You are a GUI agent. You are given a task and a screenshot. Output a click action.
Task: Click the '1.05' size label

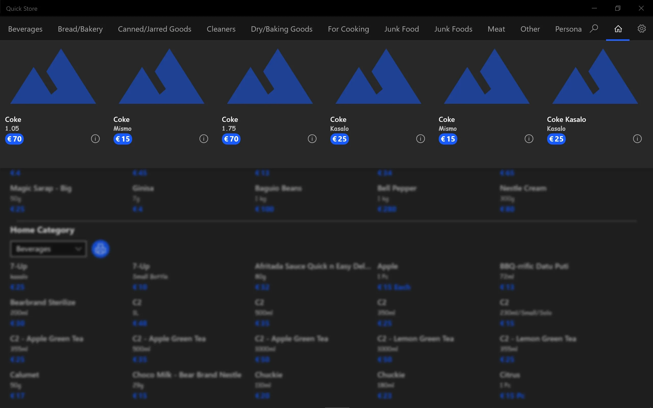click(12, 129)
